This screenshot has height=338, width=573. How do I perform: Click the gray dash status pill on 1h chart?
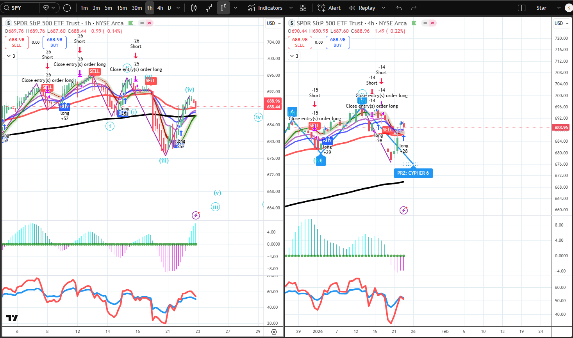click(x=142, y=23)
